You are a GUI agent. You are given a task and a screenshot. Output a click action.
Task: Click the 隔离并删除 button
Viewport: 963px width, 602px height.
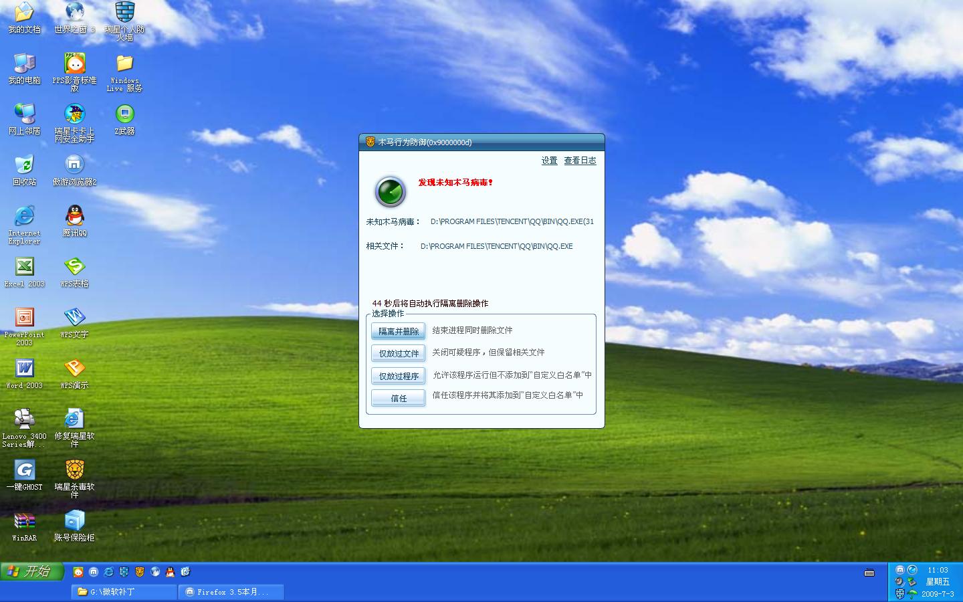pos(398,331)
